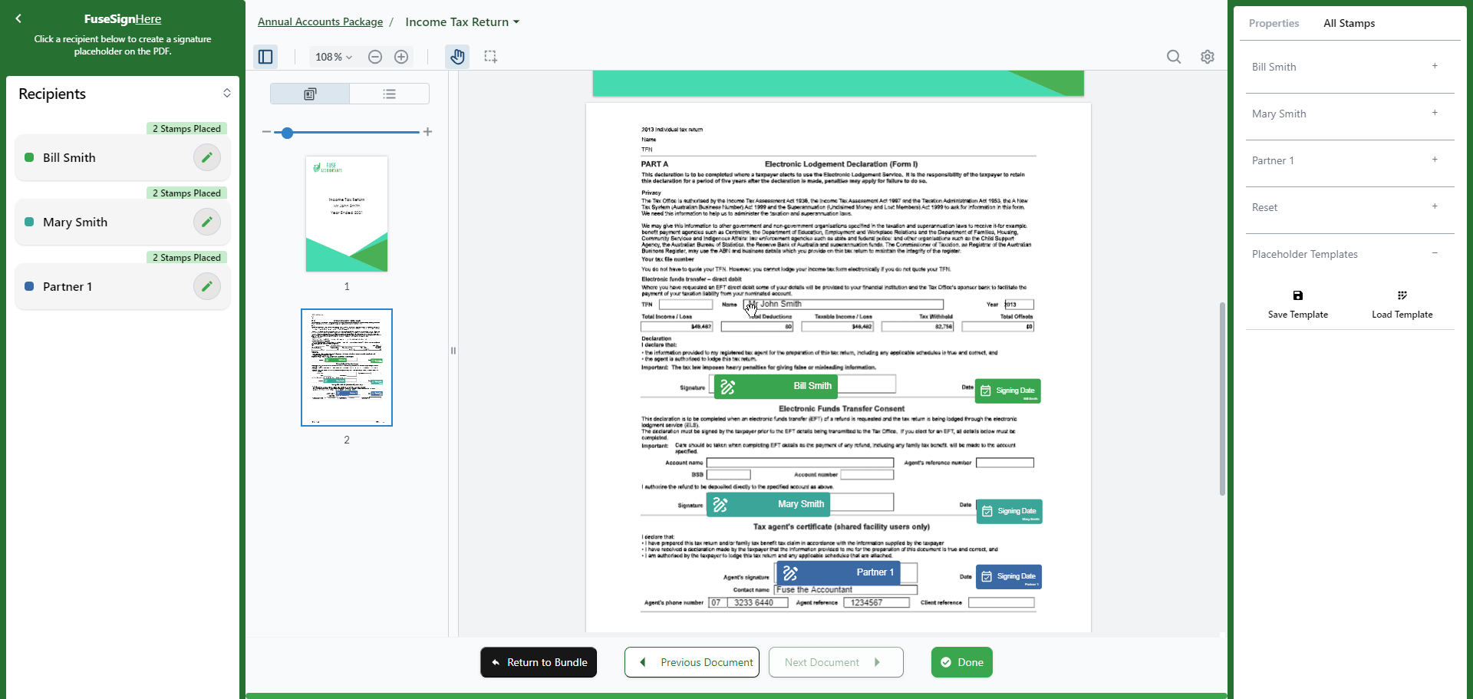Screen dimensions: 1473x699
Task: Switch to list outline view
Action: click(x=390, y=94)
